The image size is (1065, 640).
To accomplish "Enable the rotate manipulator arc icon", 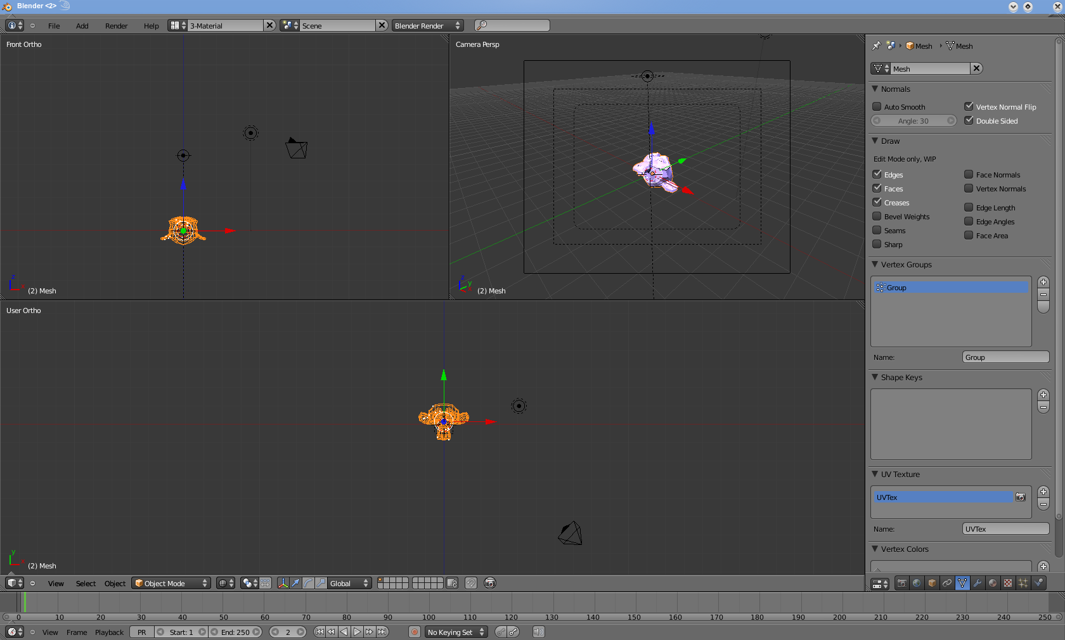I will (x=308, y=583).
